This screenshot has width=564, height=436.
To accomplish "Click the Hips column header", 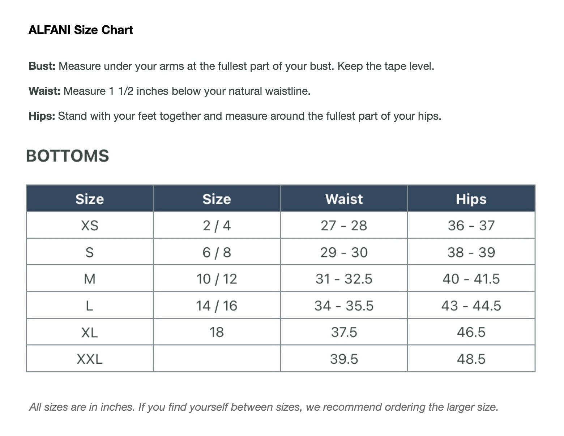I will point(471,199).
